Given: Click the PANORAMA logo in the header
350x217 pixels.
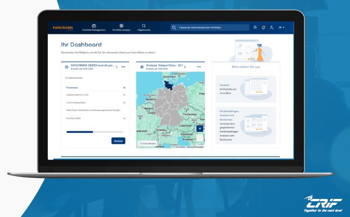Looking at the screenshot, I should [x=63, y=28].
